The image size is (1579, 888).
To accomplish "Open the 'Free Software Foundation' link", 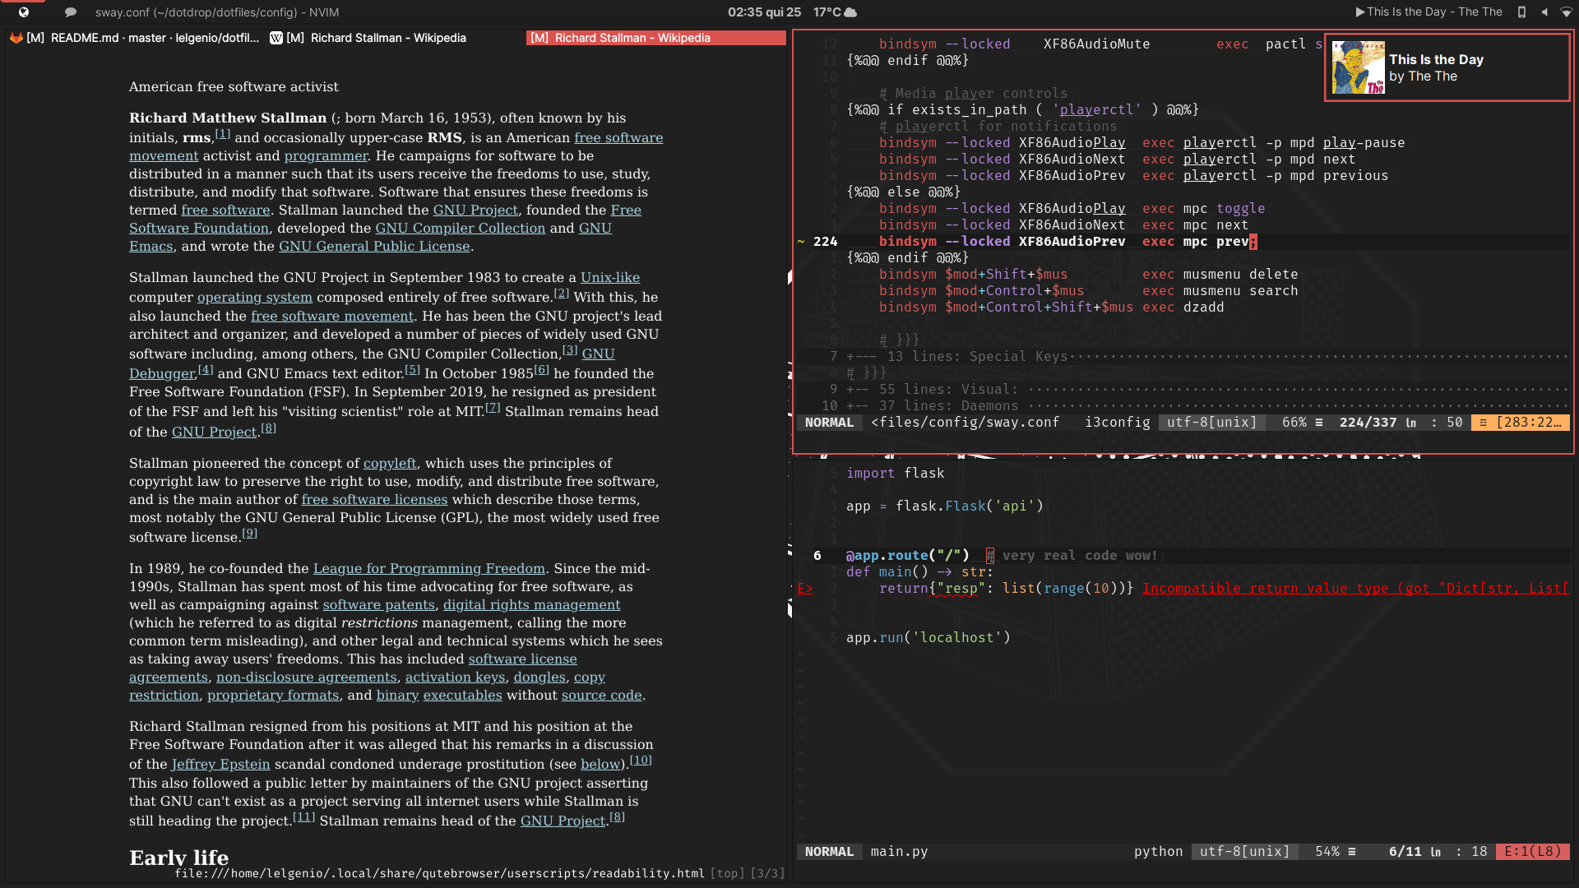I will coord(199,228).
